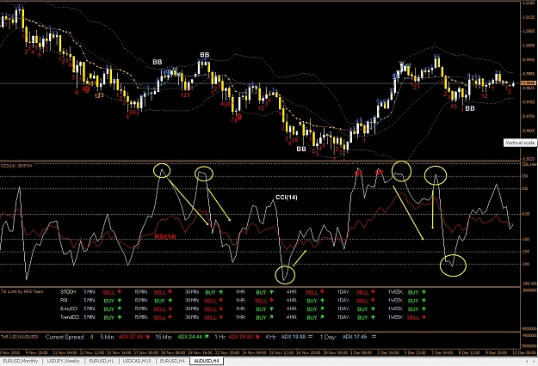Image resolution: width=538 pixels, height=366 pixels.
Task: Click the chart tabs scroll-left arrow
Action: coord(527,361)
